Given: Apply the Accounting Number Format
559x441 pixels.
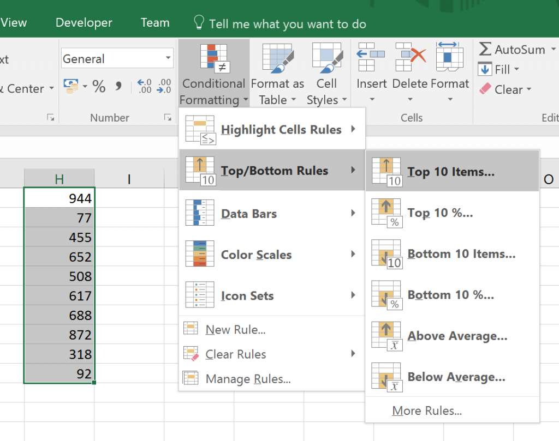Looking at the screenshot, I should (x=71, y=86).
